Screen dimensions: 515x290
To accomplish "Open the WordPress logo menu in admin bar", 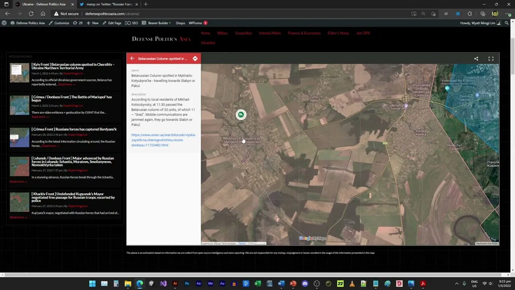I will click(4, 23).
